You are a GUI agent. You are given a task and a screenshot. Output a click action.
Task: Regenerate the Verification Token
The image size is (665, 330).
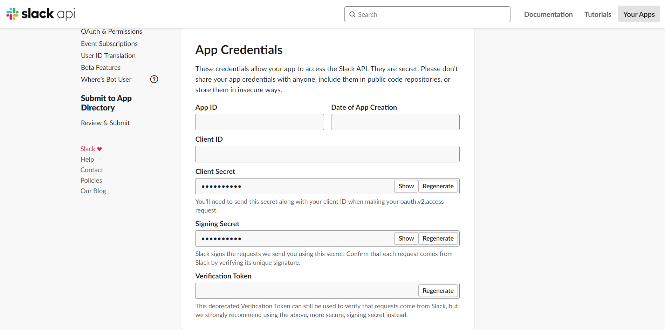click(x=438, y=291)
